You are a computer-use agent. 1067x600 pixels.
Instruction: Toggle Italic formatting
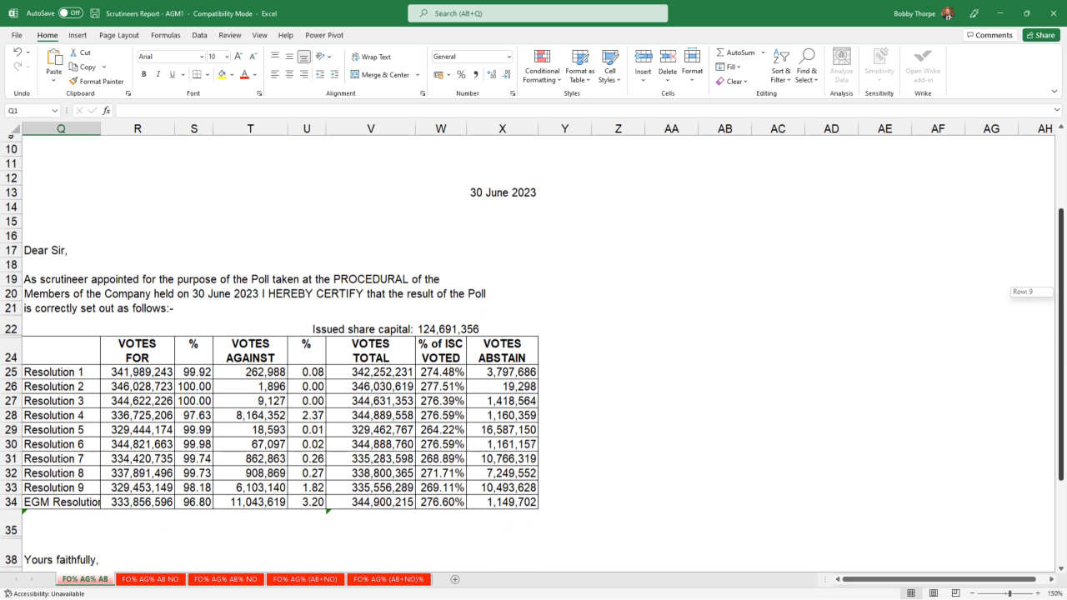click(x=158, y=74)
